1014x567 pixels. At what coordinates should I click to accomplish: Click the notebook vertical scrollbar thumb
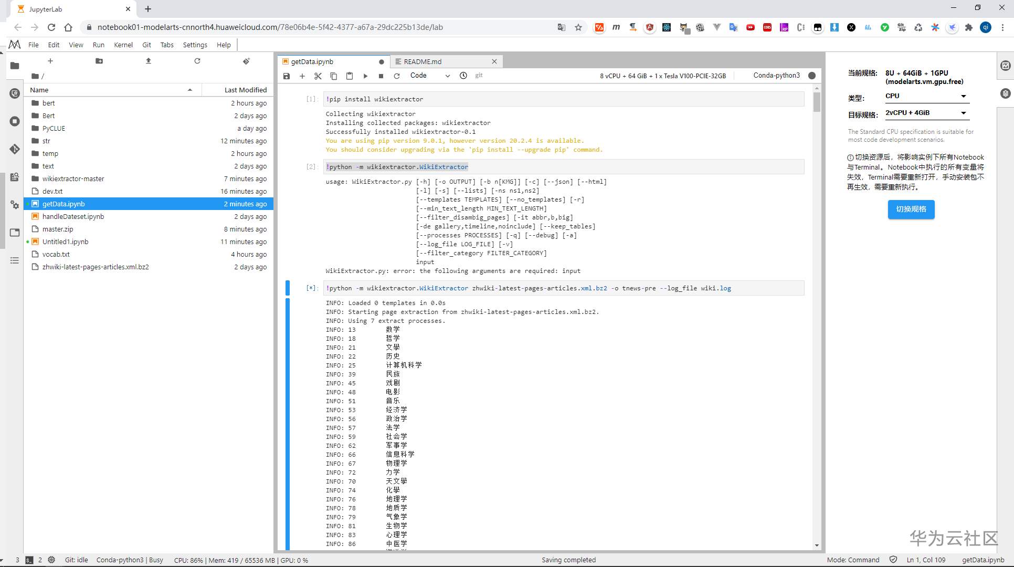pos(817,102)
